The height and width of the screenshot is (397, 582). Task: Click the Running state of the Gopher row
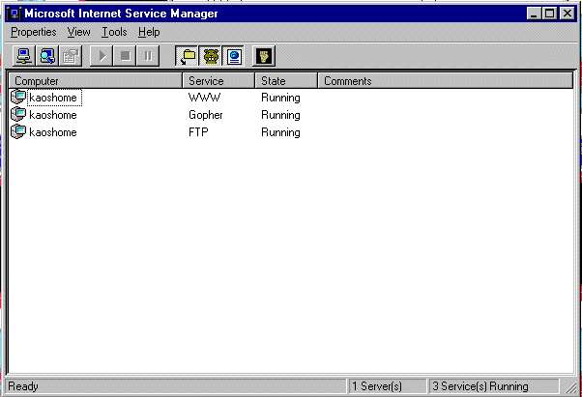280,115
